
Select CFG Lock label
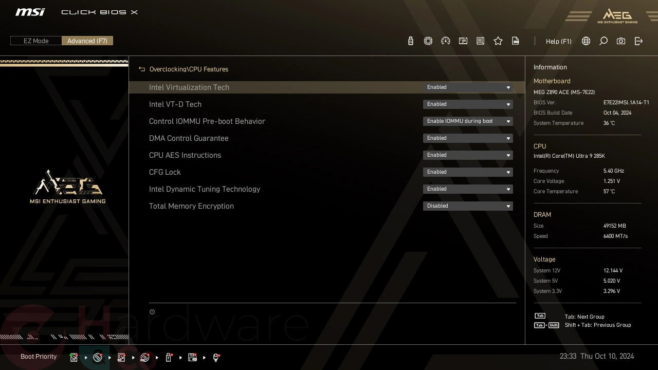tap(165, 172)
